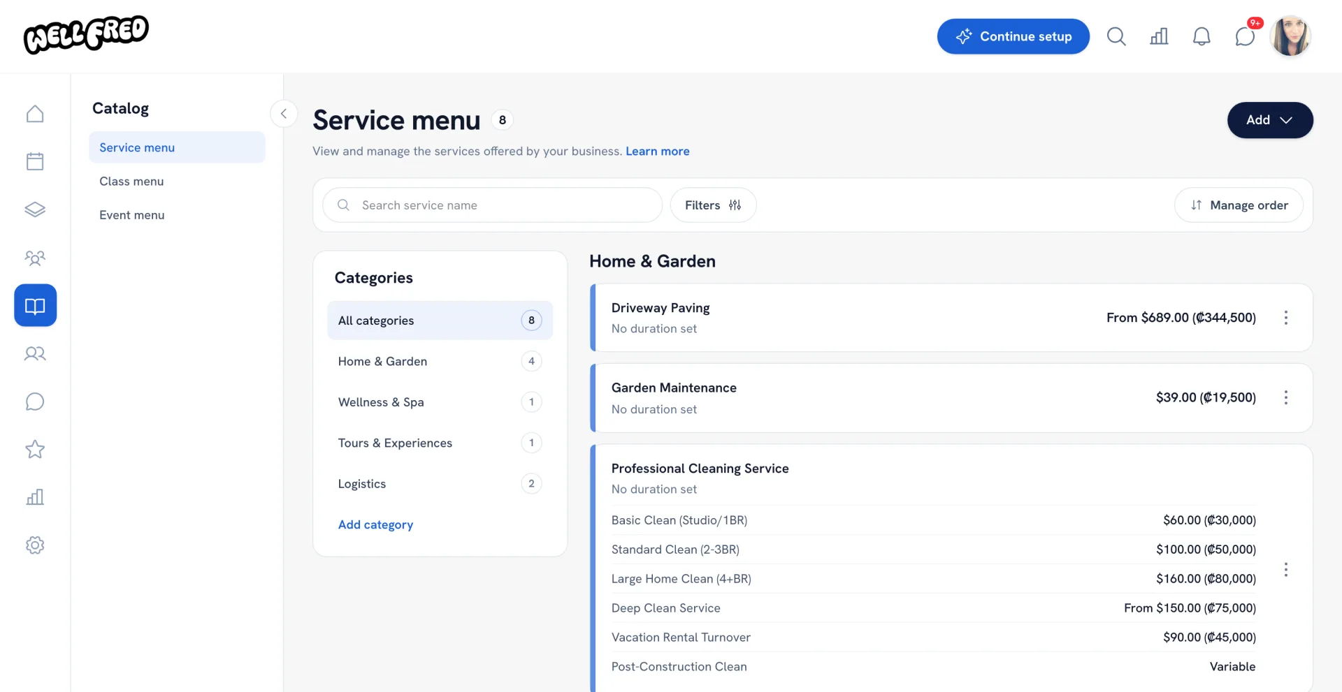
Task: Open the Calendar icon in sidebar
Action: pyautogui.click(x=35, y=161)
